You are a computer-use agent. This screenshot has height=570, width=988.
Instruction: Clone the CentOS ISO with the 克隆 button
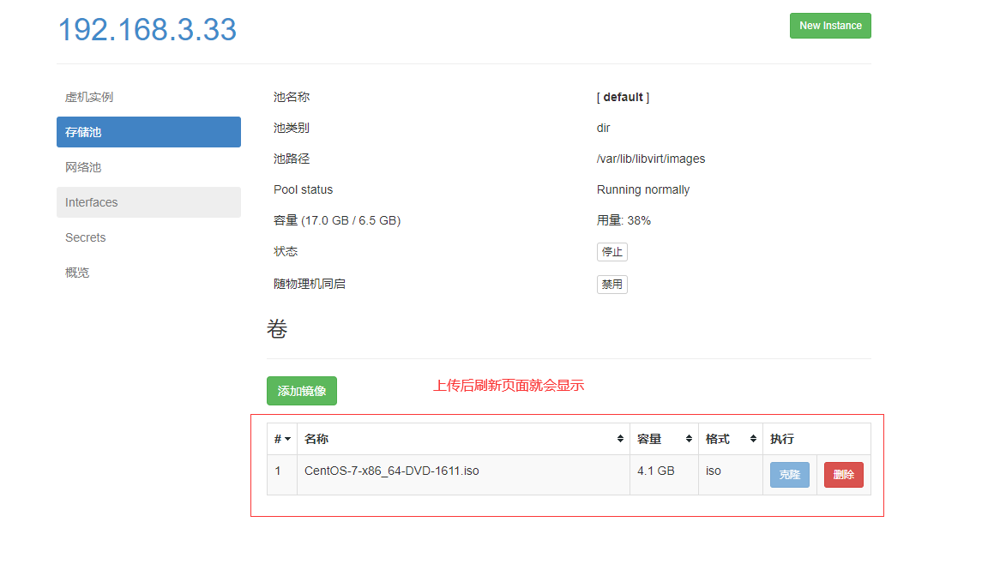[789, 475]
